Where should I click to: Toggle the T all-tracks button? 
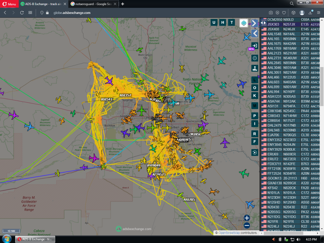(x=232, y=22)
